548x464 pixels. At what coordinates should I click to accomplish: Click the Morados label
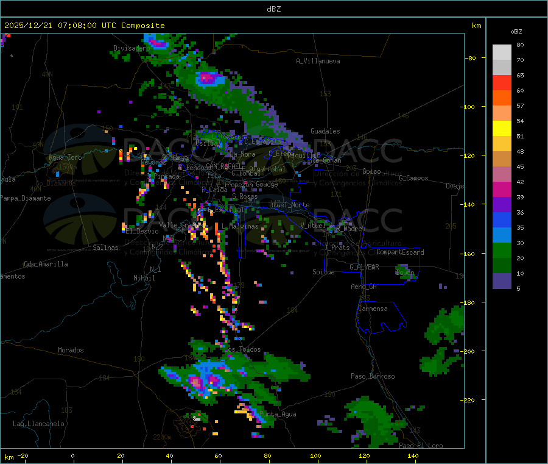click(x=71, y=350)
